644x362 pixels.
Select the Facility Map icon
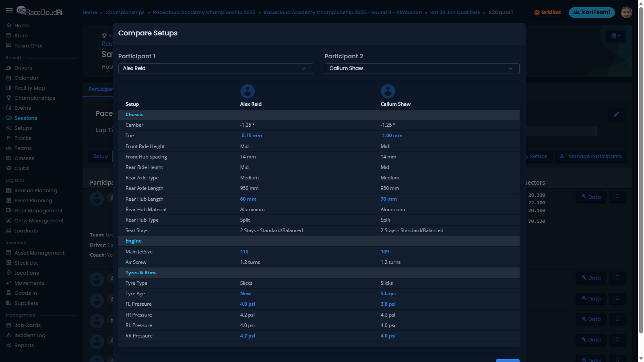pos(9,88)
